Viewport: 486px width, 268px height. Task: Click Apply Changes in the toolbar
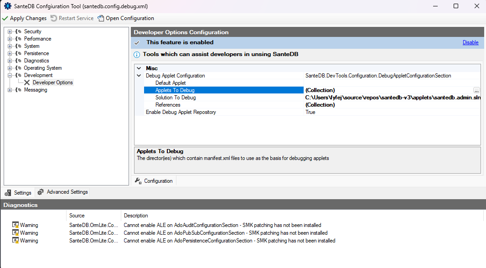[25, 18]
